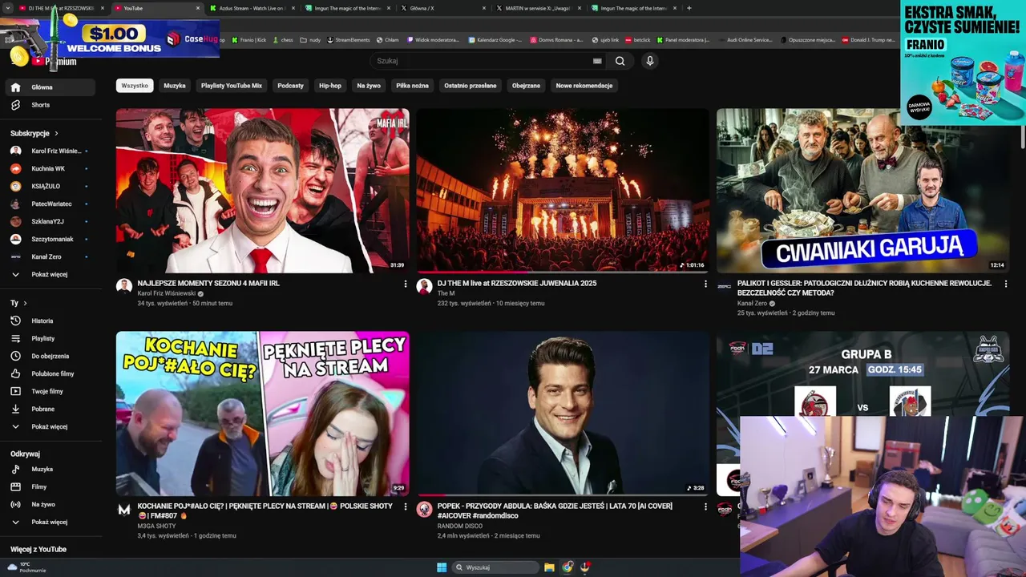Open DJ THE M live at RZESZOWSKIE JUWENALIA title
This screenshot has height=577, width=1026.
point(517,283)
